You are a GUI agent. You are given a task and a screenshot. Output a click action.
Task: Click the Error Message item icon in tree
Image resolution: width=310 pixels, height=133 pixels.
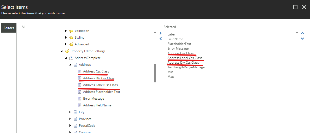pos(80,99)
